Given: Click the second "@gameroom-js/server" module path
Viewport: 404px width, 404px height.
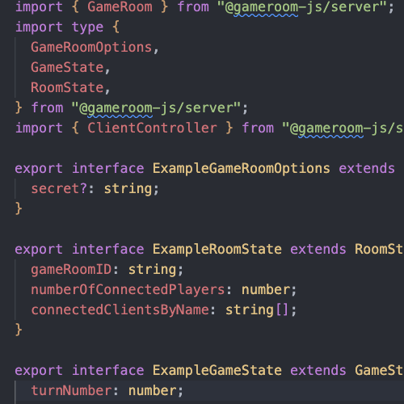Looking at the screenshot, I should pos(156,108).
